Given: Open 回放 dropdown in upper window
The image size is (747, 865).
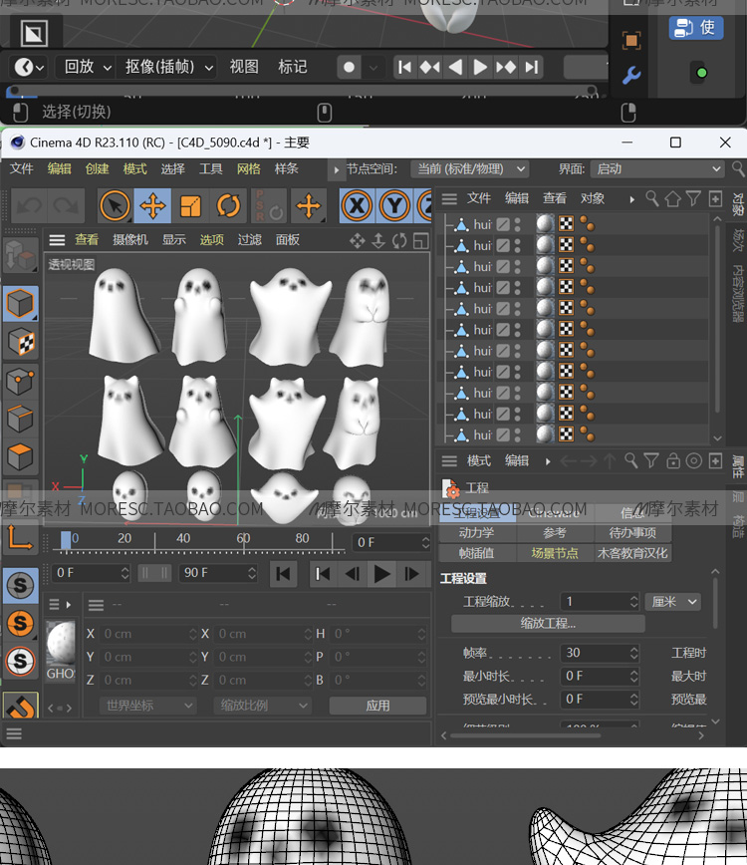Looking at the screenshot, I should 87,68.
